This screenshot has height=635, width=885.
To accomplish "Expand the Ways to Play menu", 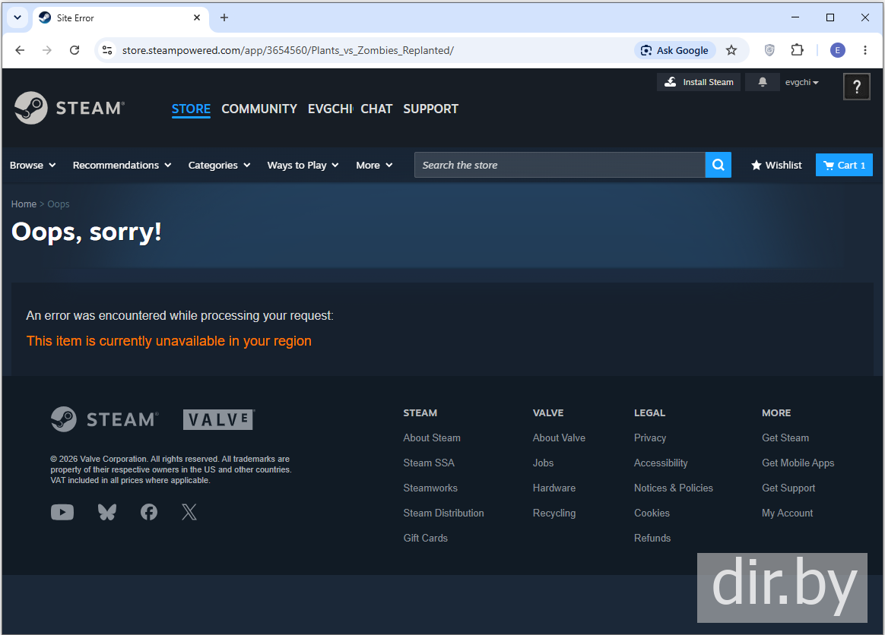I will coord(303,166).
